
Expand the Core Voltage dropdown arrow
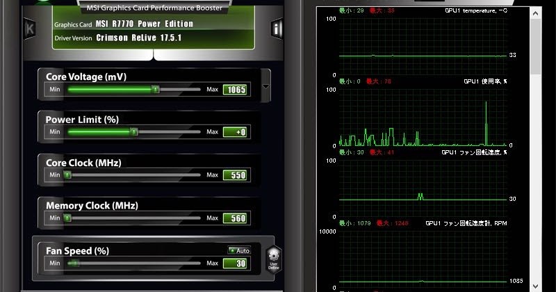[x=265, y=87]
